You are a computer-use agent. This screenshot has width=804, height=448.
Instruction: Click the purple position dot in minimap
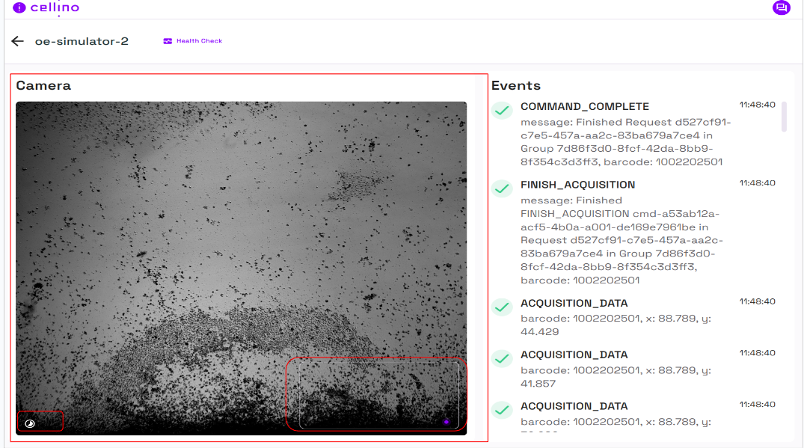point(447,422)
